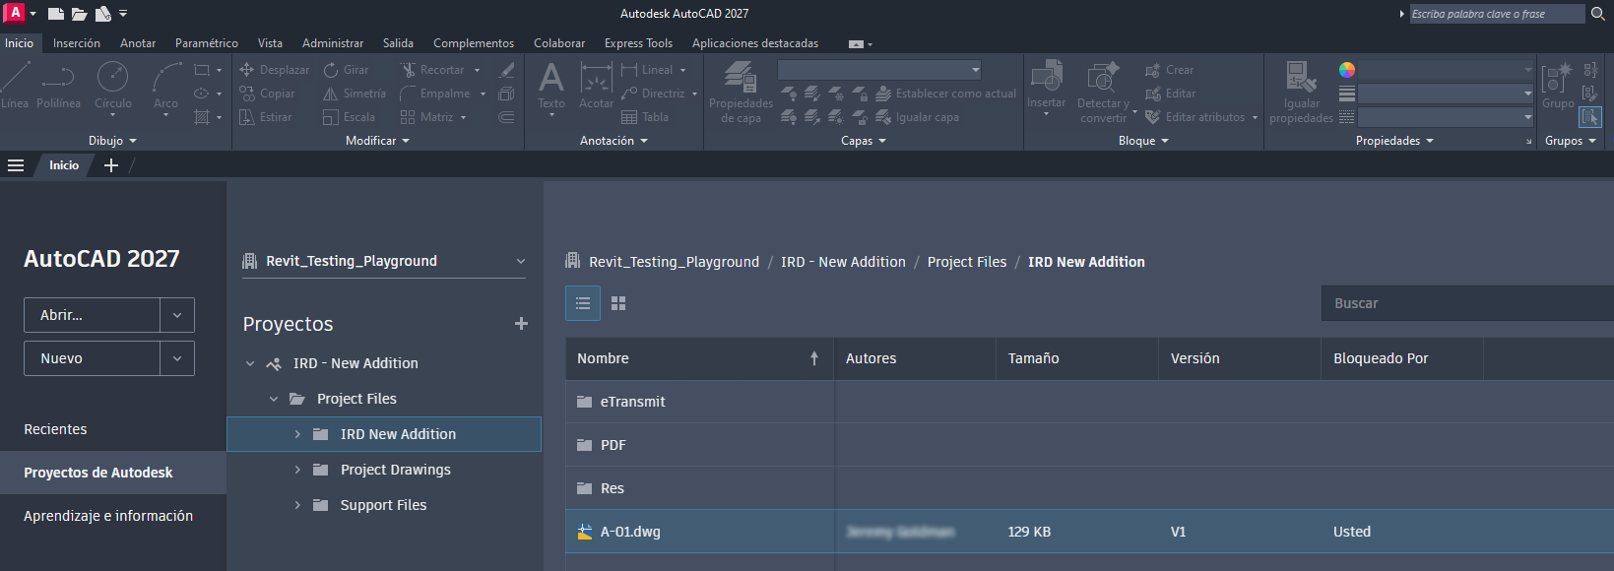Click the Abrir... button
Screen dimensions: 1614x571
(92, 315)
